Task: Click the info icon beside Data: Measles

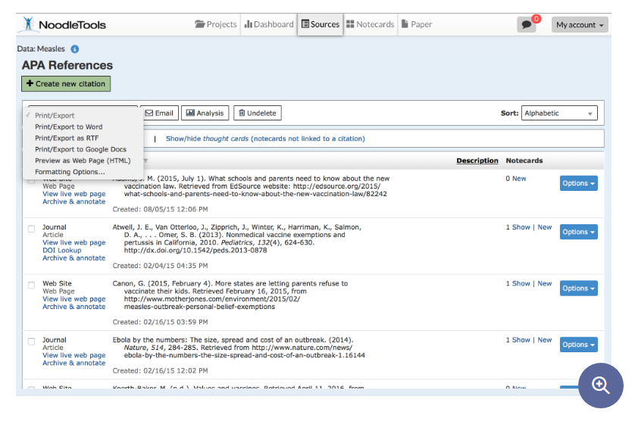Action: (75, 49)
